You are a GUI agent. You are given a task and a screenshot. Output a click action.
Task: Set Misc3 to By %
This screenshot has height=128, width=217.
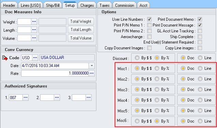coord(157,90)
